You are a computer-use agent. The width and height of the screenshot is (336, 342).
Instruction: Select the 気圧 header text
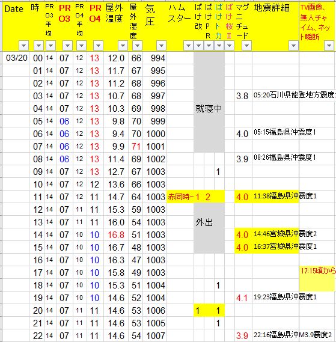point(150,15)
